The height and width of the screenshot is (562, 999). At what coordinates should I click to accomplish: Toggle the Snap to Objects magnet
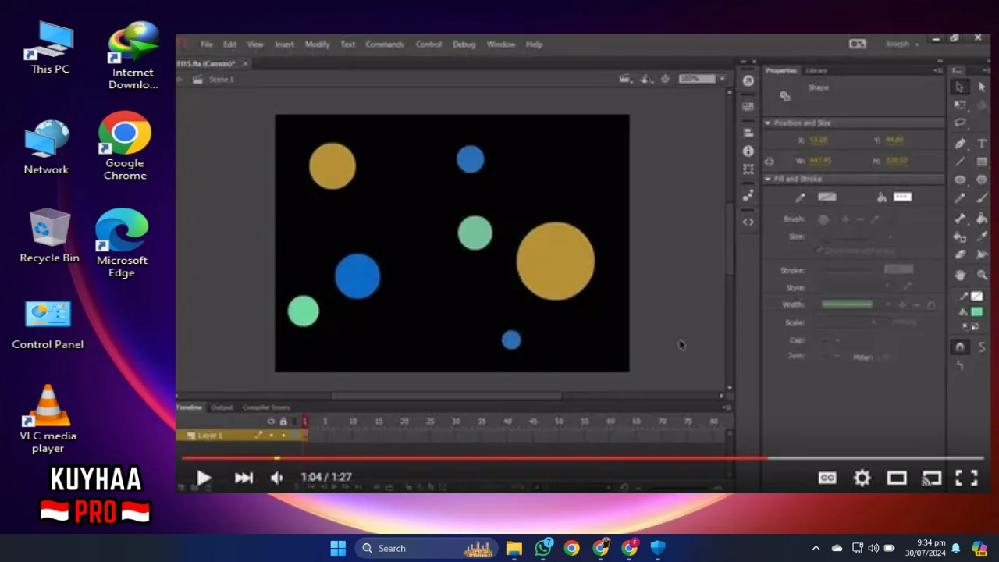pos(960,347)
